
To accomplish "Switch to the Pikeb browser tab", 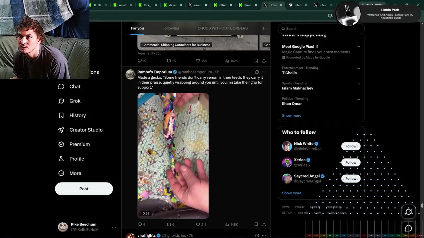I will [248, 5].
